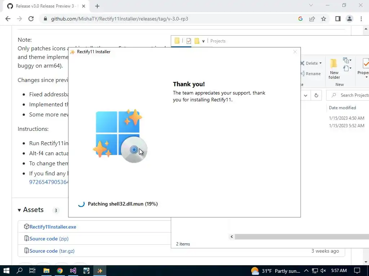The width and height of the screenshot is (369, 276).
Task: Go forward in Chrome history
Action: (19, 19)
